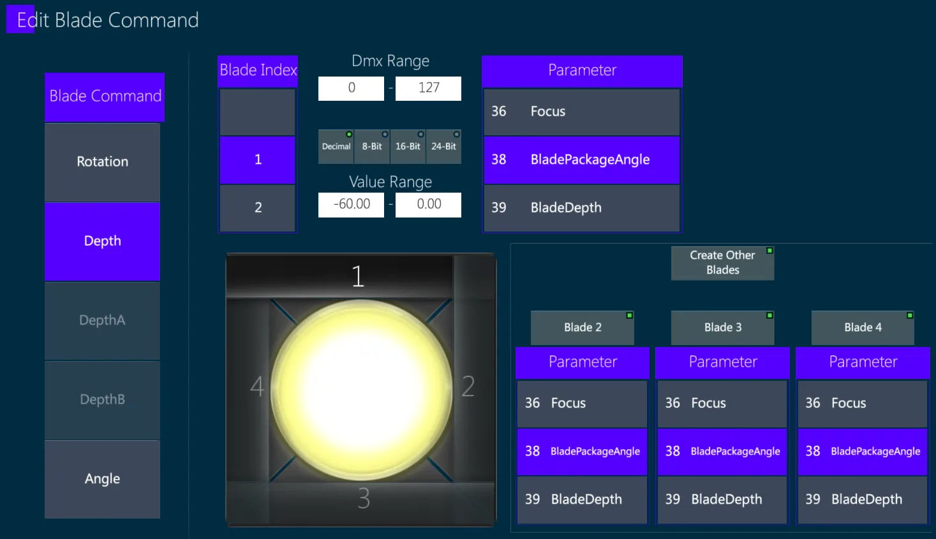936x539 pixels.
Task: Pick 38 BladePackageAngle under Blade 2
Action: [x=583, y=452]
